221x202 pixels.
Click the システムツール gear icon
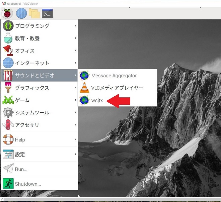[8, 112]
